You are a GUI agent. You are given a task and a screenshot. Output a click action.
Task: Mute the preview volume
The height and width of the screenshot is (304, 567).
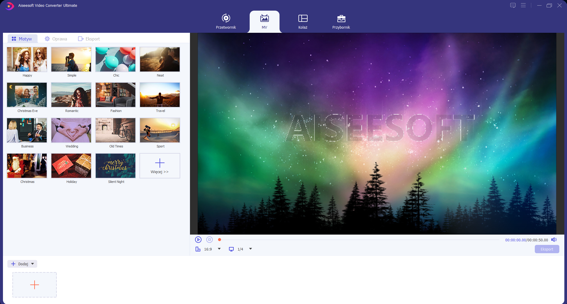pos(554,240)
